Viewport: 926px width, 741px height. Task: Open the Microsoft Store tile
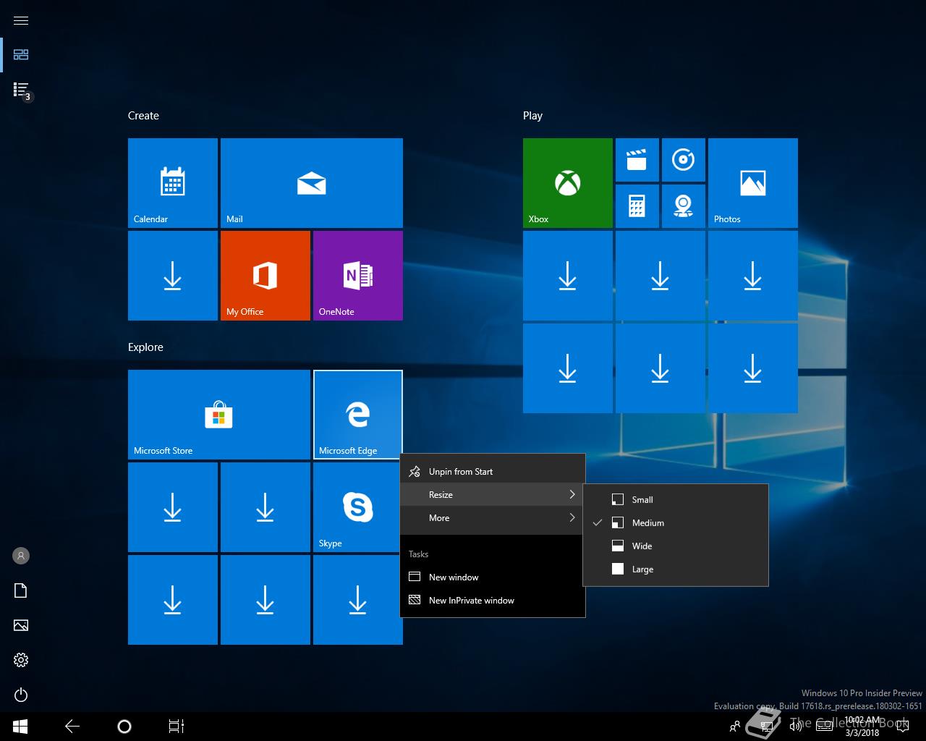(219, 415)
